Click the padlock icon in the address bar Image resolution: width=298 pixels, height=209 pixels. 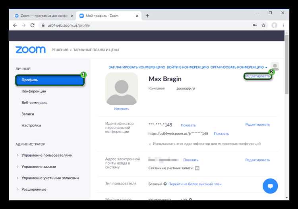[43, 25]
